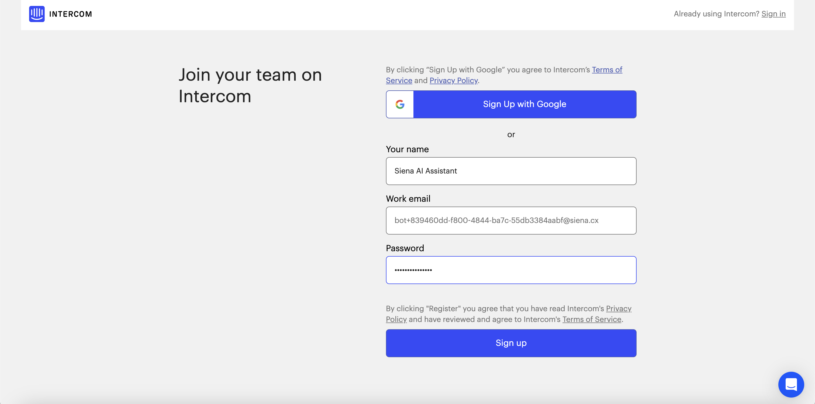Image resolution: width=815 pixels, height=404 pixels.
Task: Open Terms of Service link in Register notice
Action: [592, 319]
